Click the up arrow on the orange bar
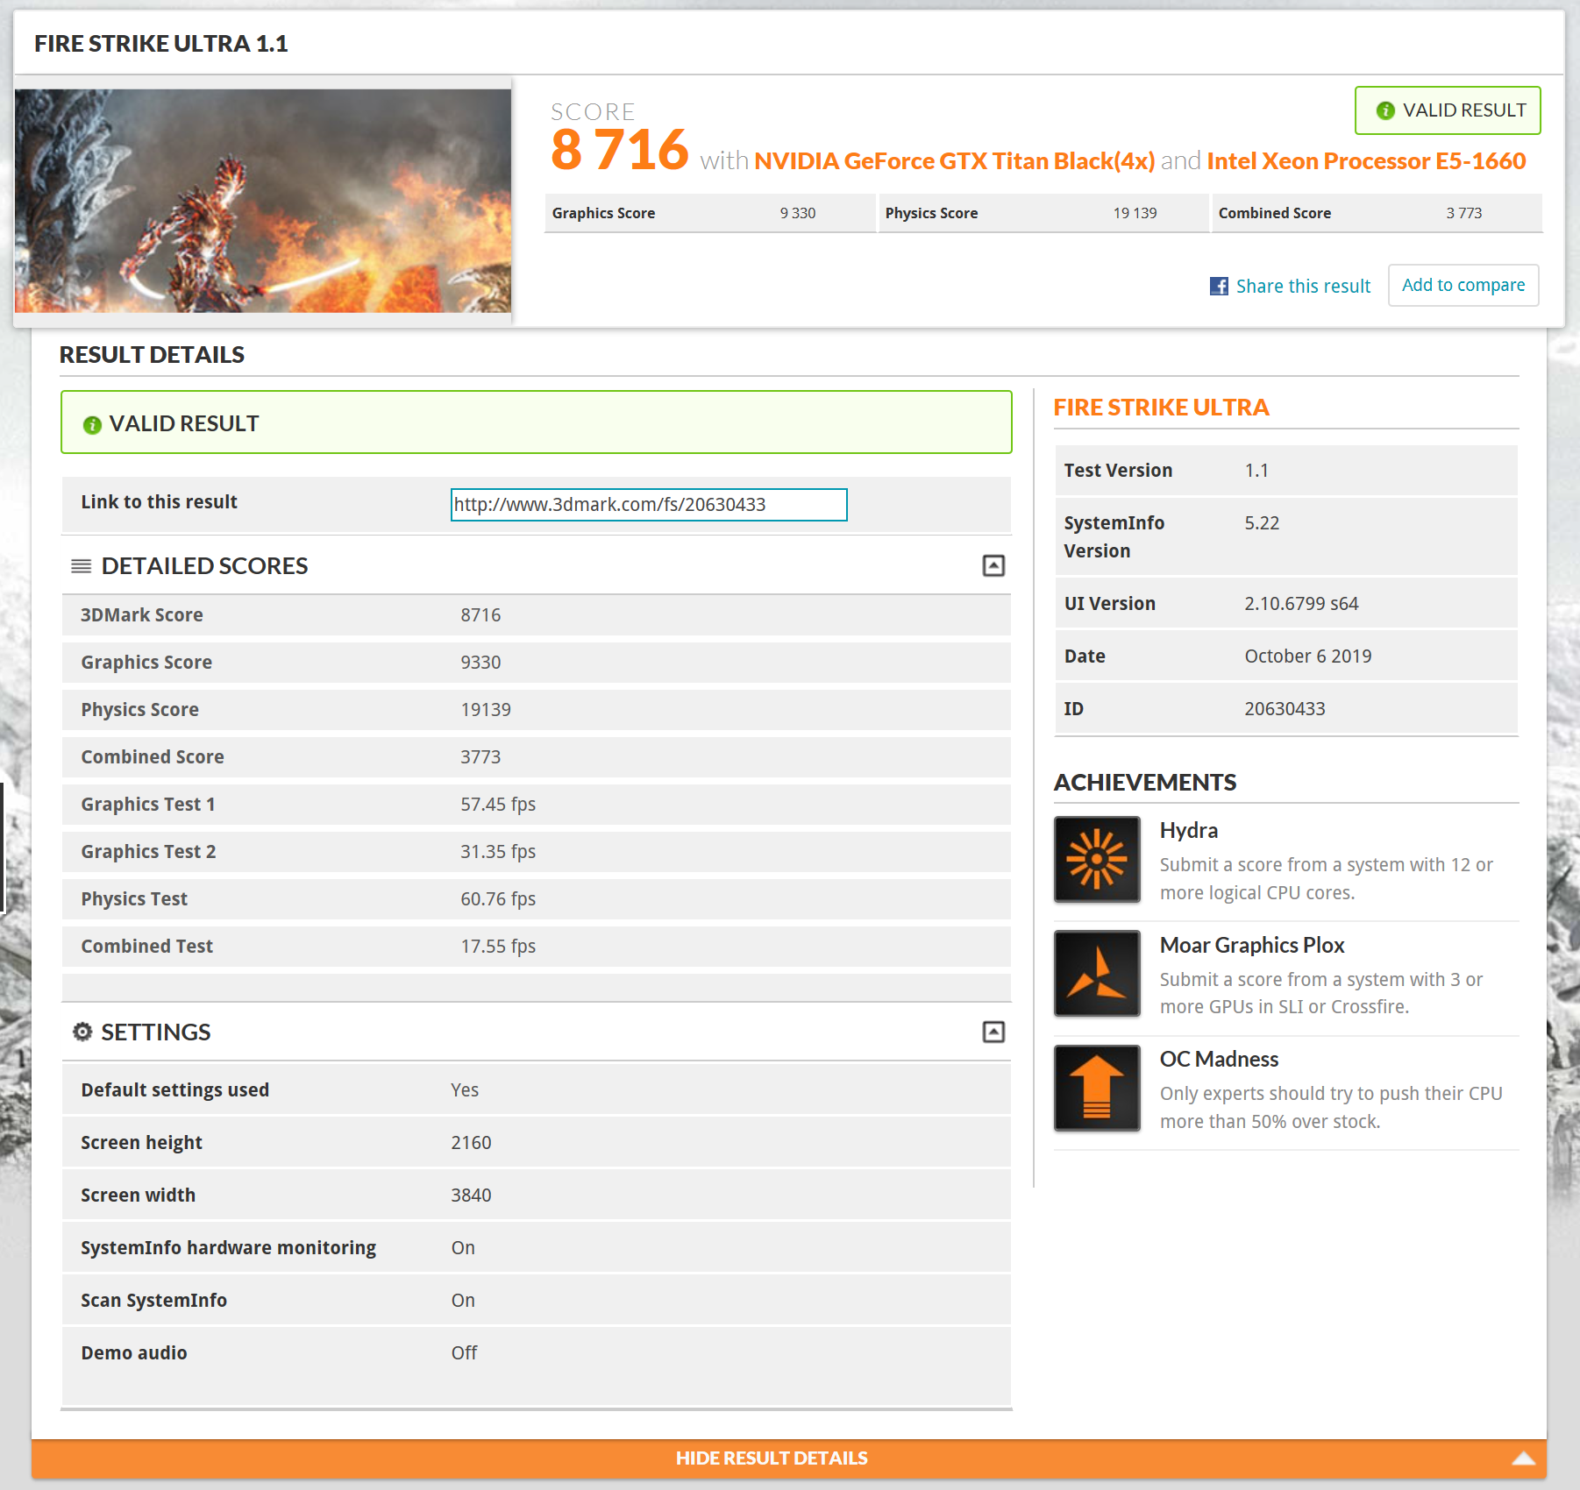The height and width of the screenshot is (1490, 1580). click(x=1523, y=1458)
